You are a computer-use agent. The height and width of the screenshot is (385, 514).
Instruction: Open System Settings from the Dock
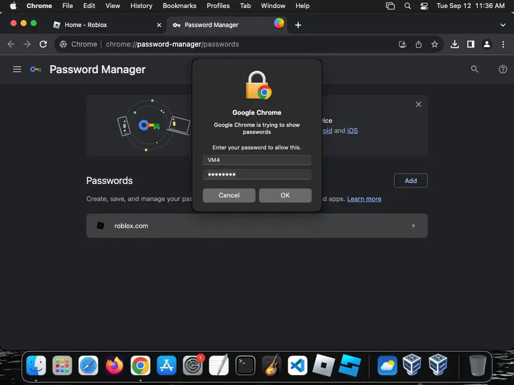(193, 365)
